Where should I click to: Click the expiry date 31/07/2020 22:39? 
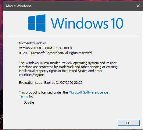tap(69, 83)
